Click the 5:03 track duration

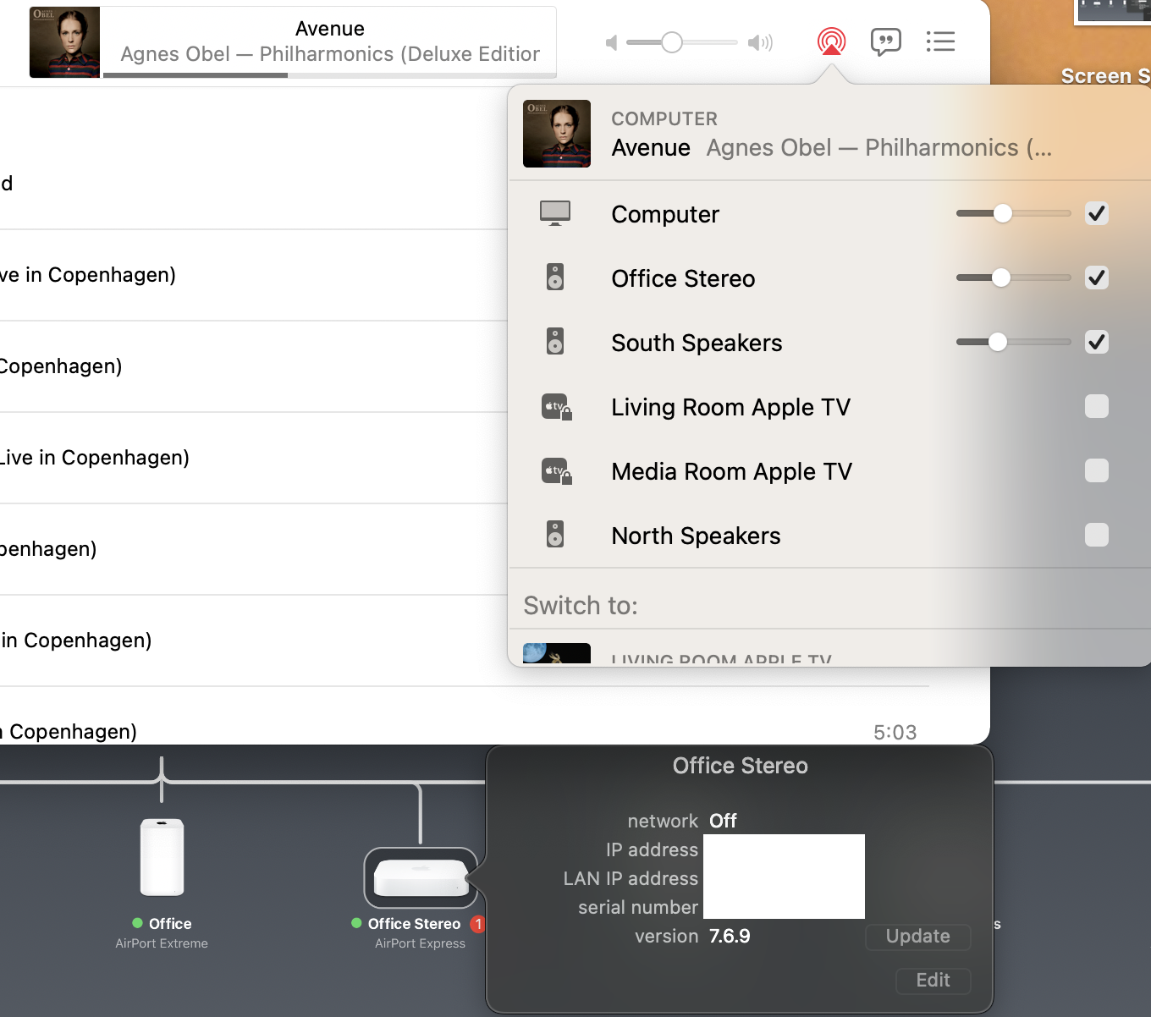tap(895, 733)
